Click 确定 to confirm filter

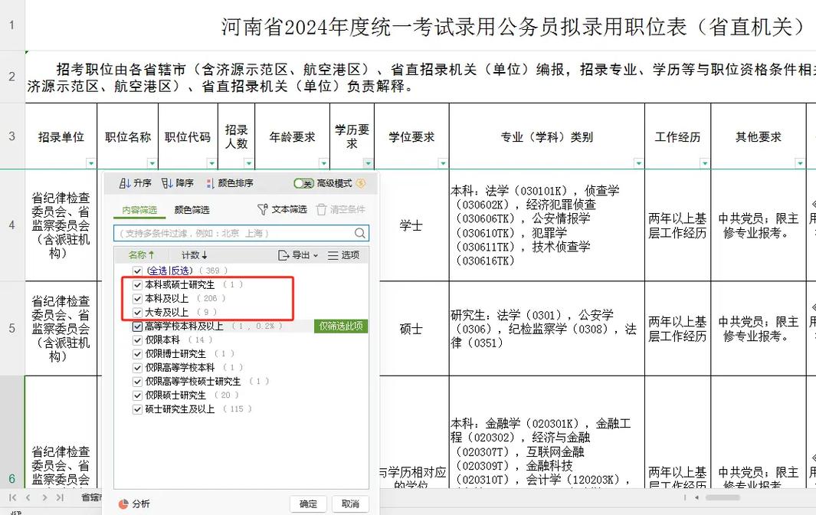tap(308, 504)
